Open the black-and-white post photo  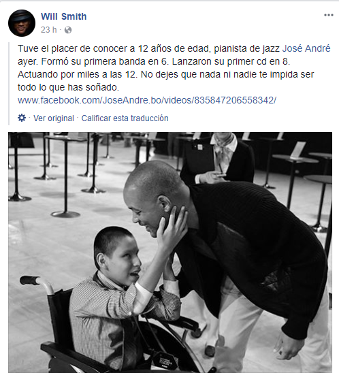tap(170, 253)
